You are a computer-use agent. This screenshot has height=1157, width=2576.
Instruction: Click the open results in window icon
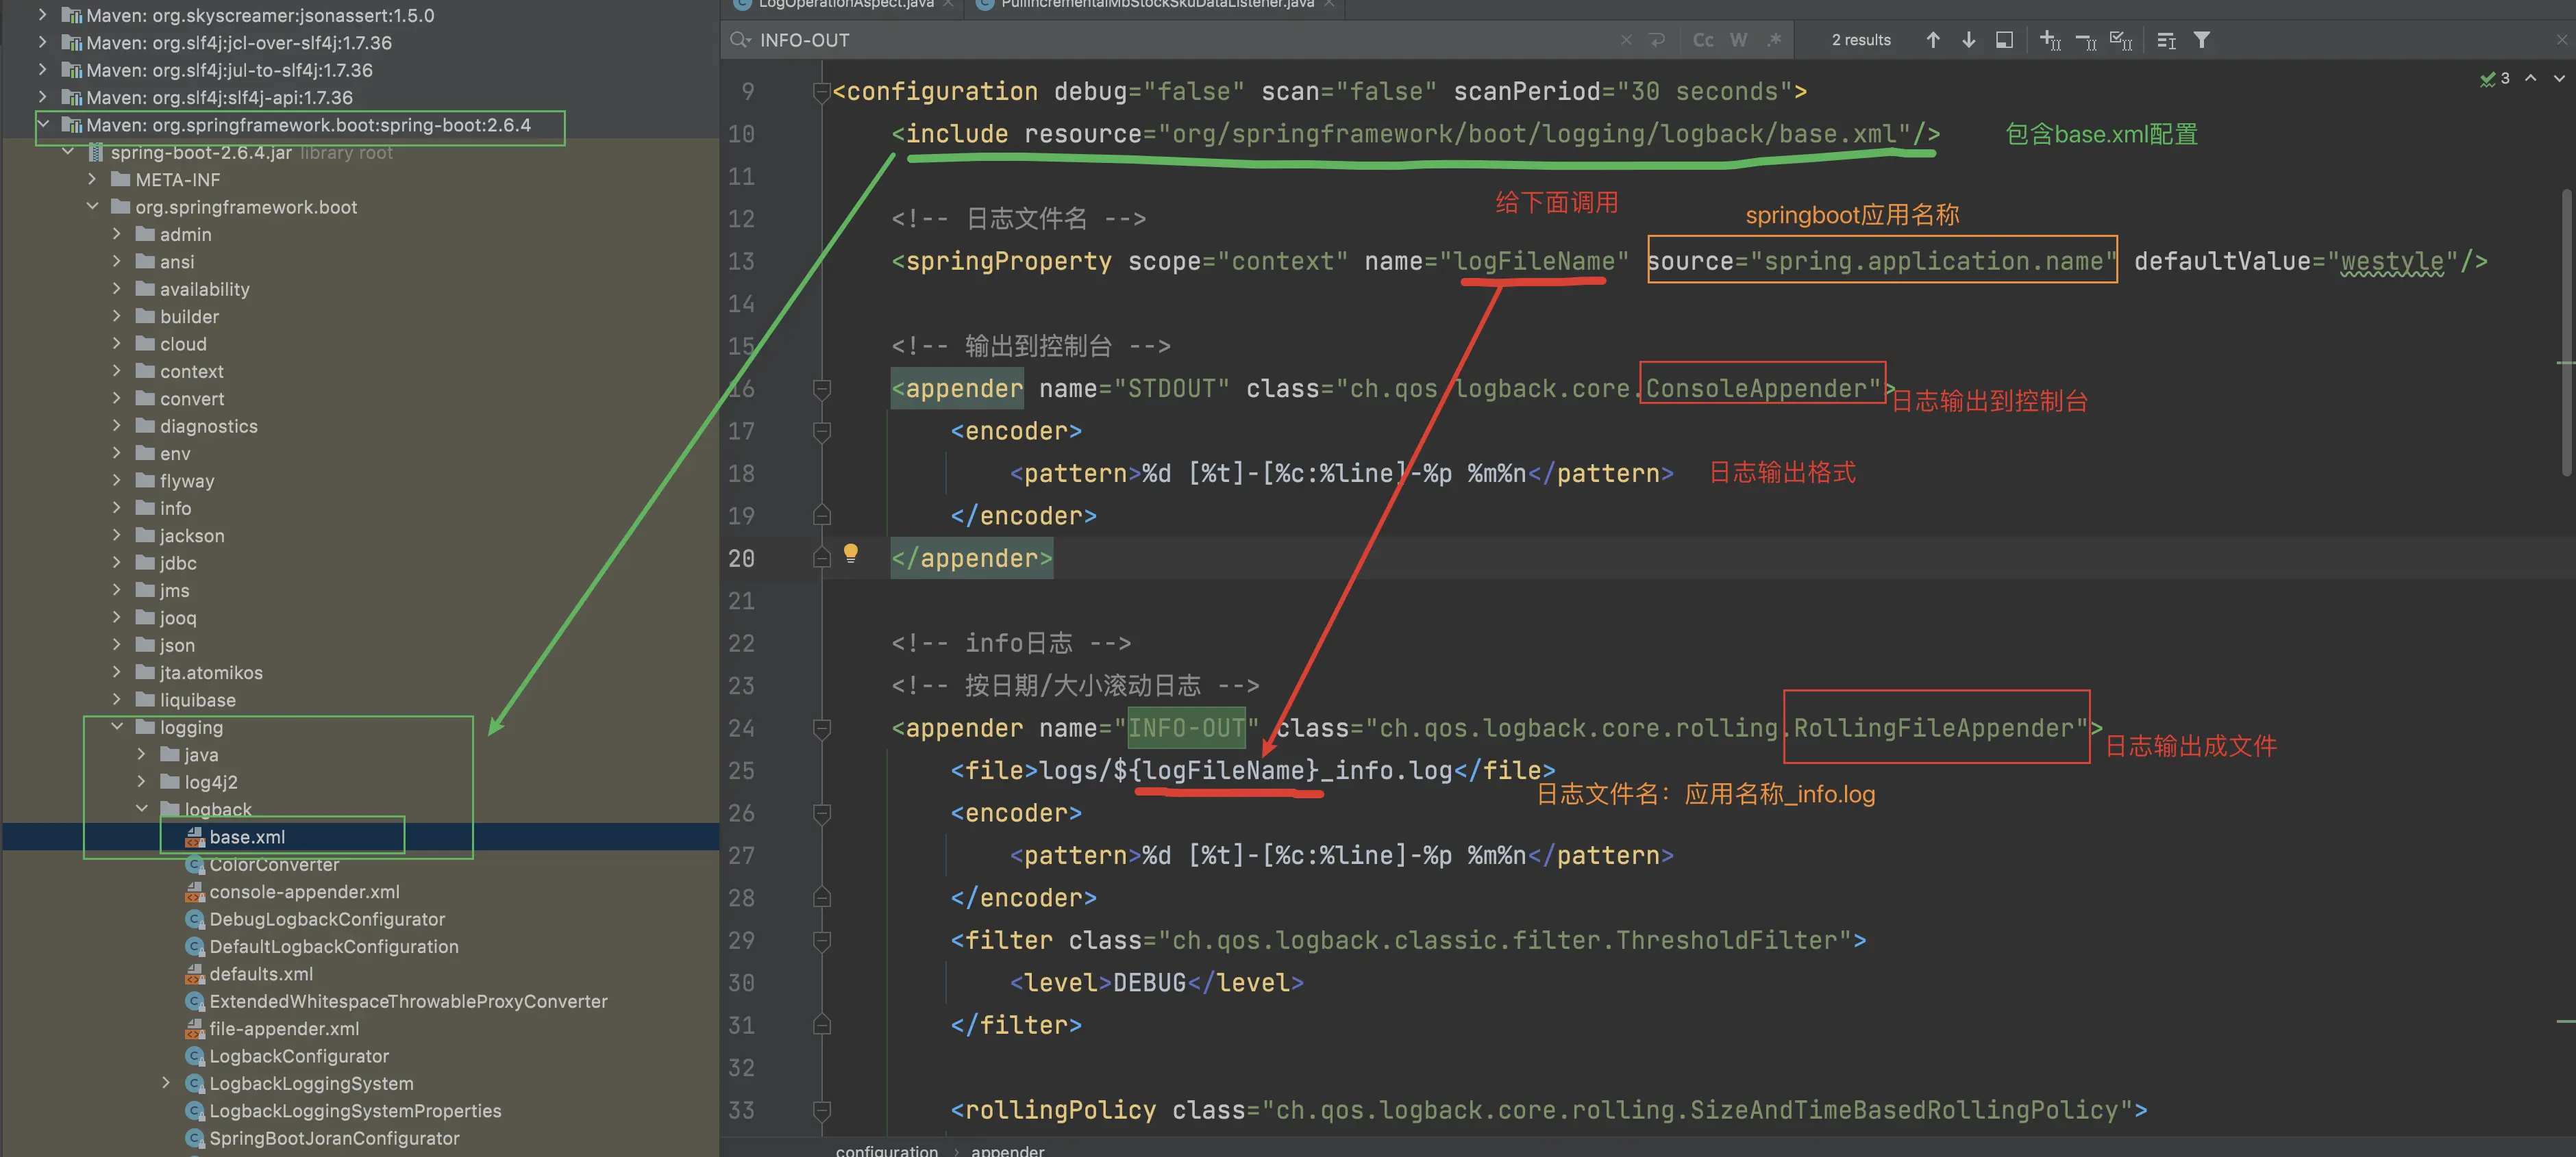2004,40
